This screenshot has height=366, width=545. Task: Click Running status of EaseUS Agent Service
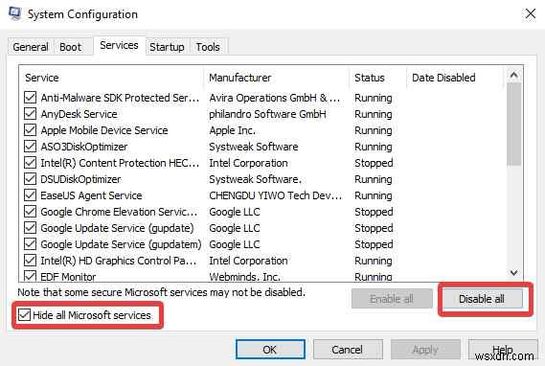click(374, 195)
